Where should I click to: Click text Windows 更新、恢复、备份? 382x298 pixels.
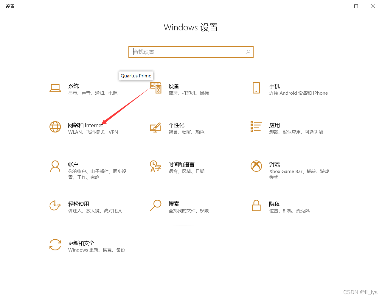(x=97, y=250)
